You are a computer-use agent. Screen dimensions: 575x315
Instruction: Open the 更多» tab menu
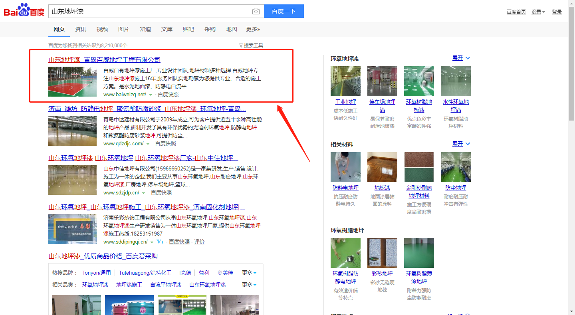coord(253,29)
